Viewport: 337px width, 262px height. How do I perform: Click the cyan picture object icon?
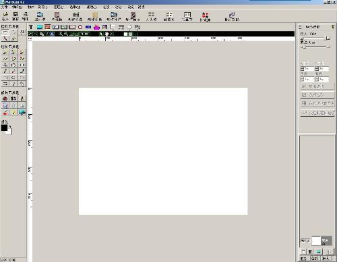coord(40,27)
